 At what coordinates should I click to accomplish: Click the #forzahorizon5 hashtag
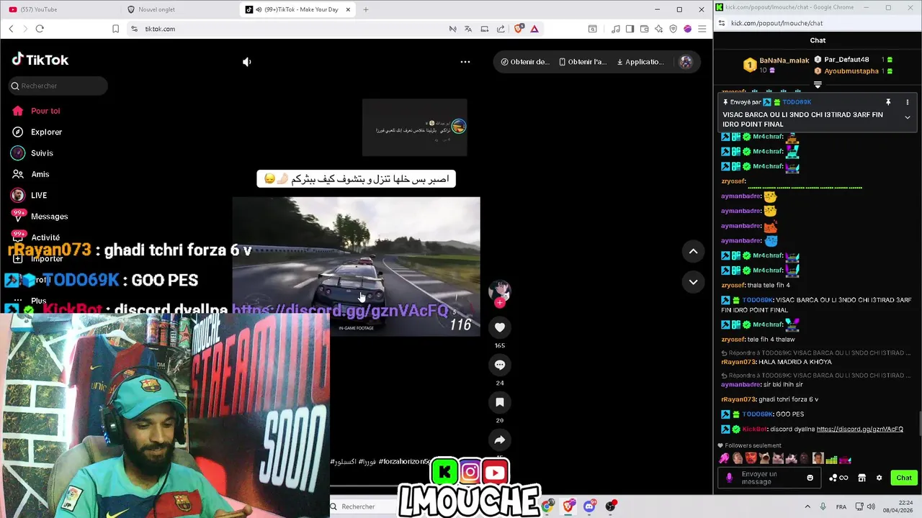point(406,461)
